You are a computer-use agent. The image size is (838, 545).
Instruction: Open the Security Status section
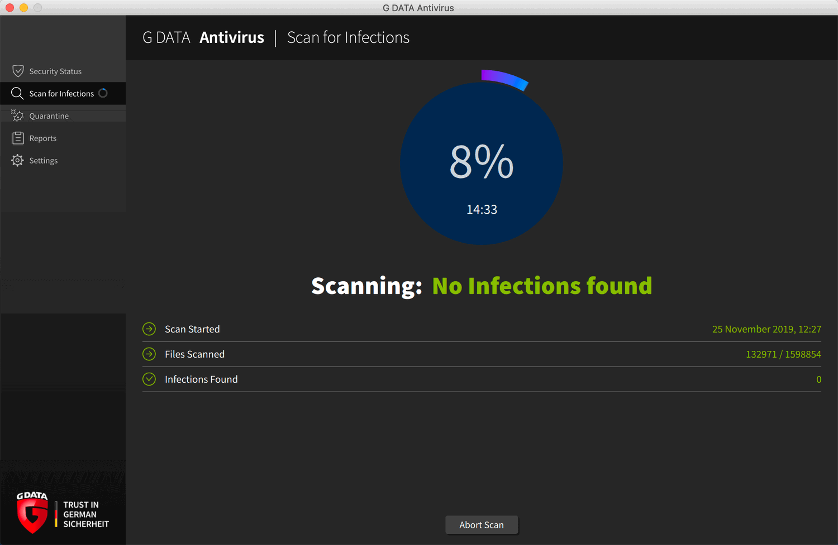click(55, 71)
